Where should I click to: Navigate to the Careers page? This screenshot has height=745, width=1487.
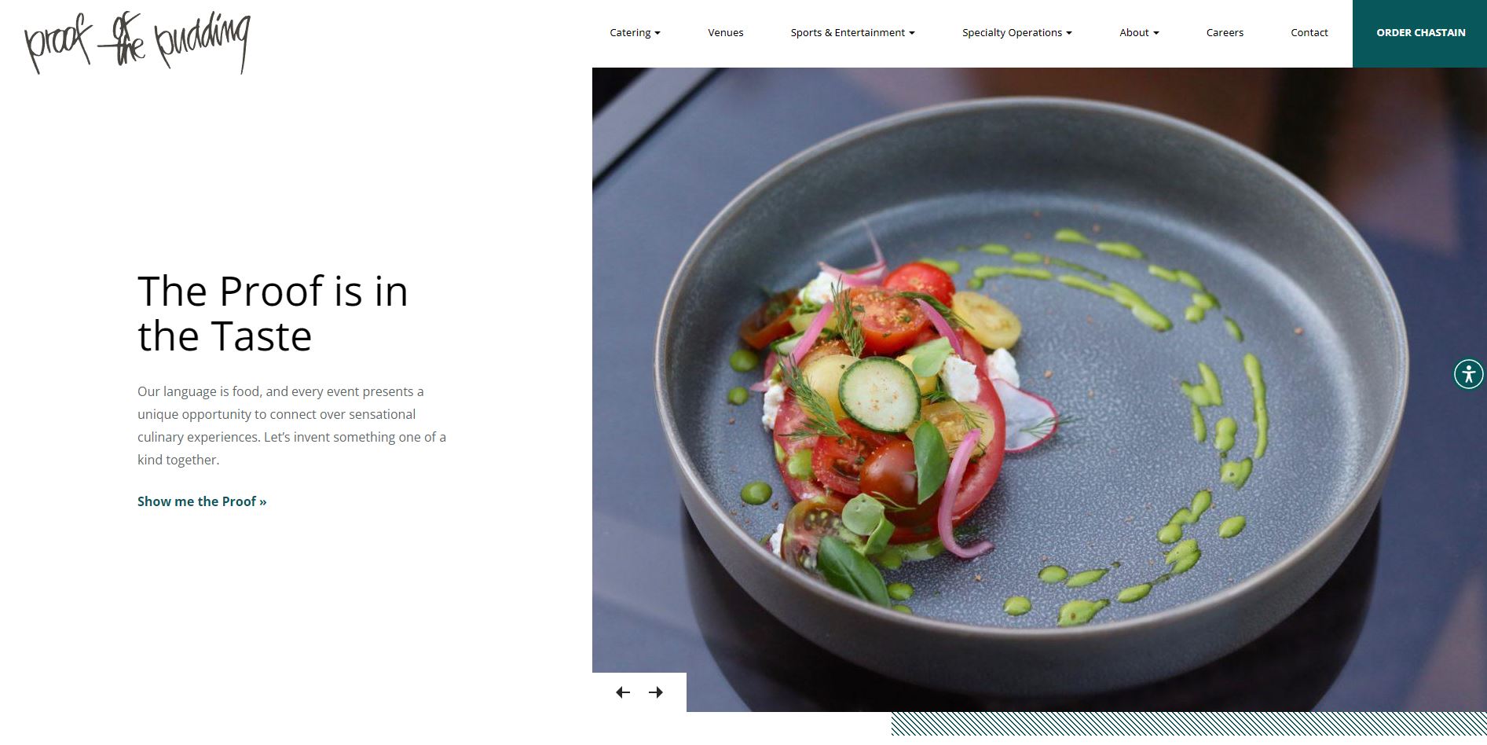(1225, 33)
